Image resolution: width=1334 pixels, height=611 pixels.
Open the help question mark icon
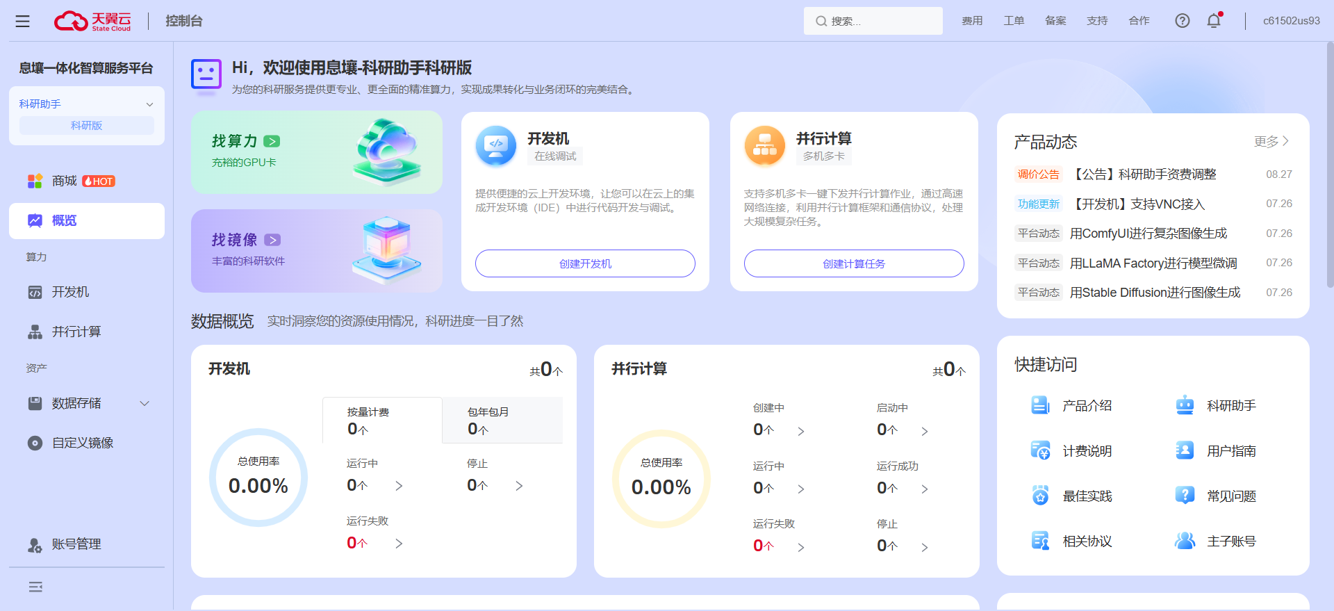pyautogui.click(x=1182, y=21)
